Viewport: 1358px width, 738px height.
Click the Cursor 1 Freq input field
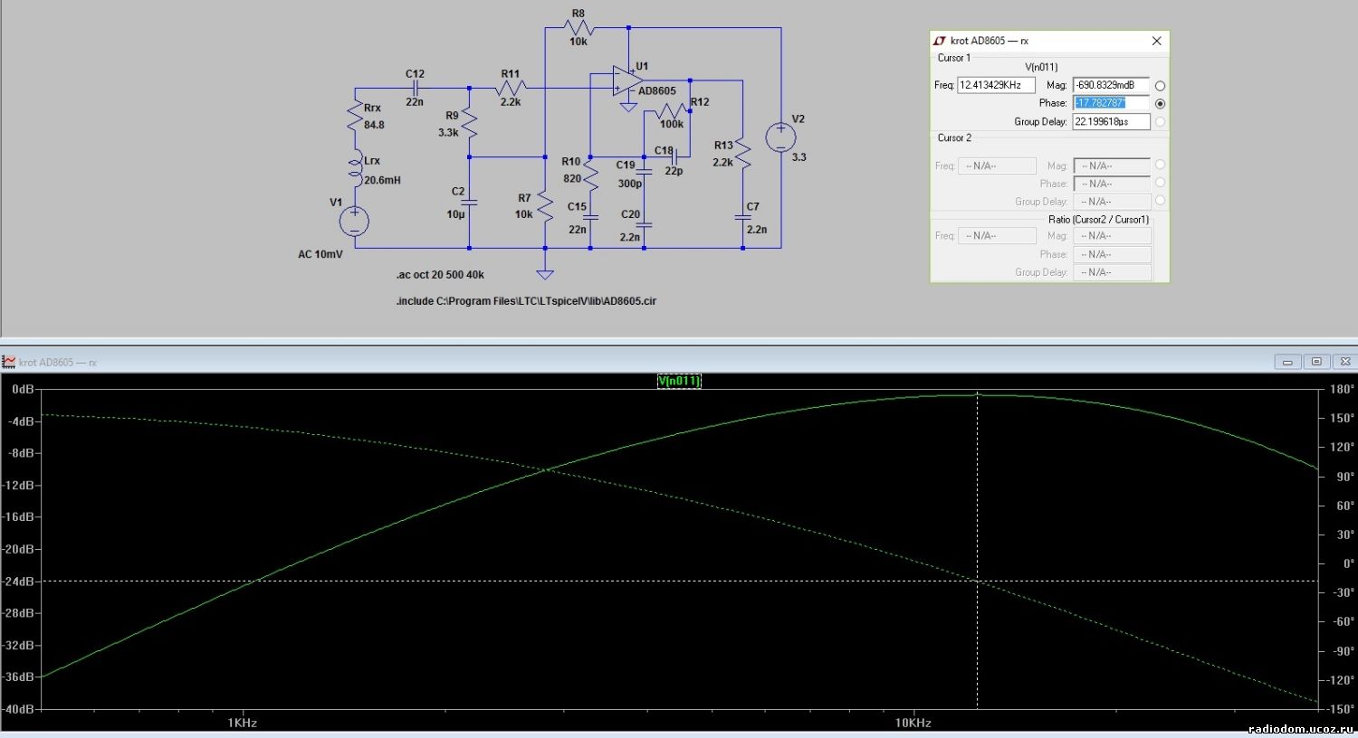(996, 85)
